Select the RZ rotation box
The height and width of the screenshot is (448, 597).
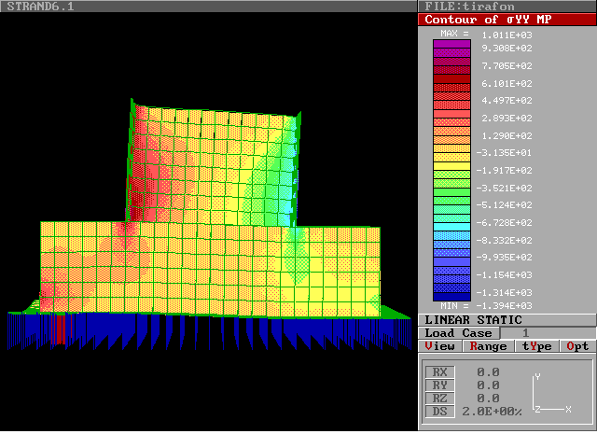439,399
